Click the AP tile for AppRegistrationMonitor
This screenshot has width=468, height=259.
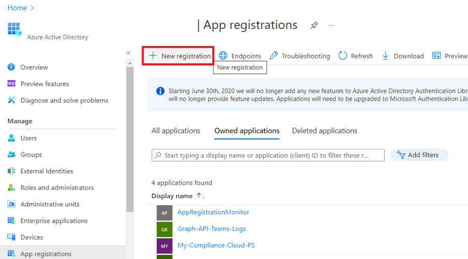pyautogui.click(x=164, y=213)
